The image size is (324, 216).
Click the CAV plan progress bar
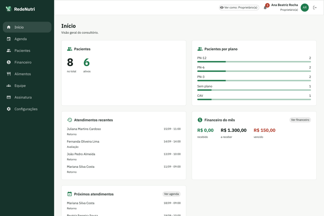(x=254, y=99)
